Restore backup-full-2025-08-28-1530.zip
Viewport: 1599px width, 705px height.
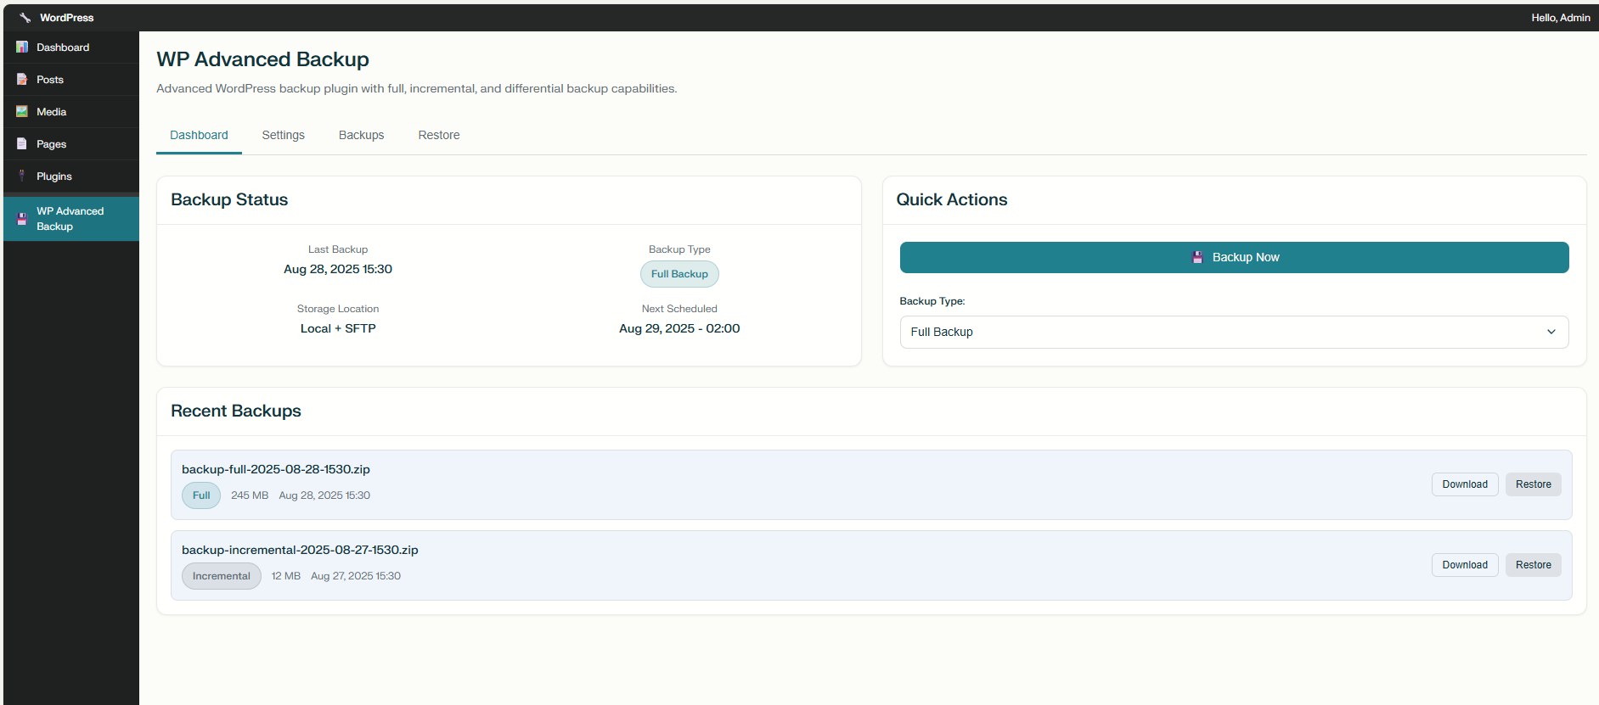1533,484
